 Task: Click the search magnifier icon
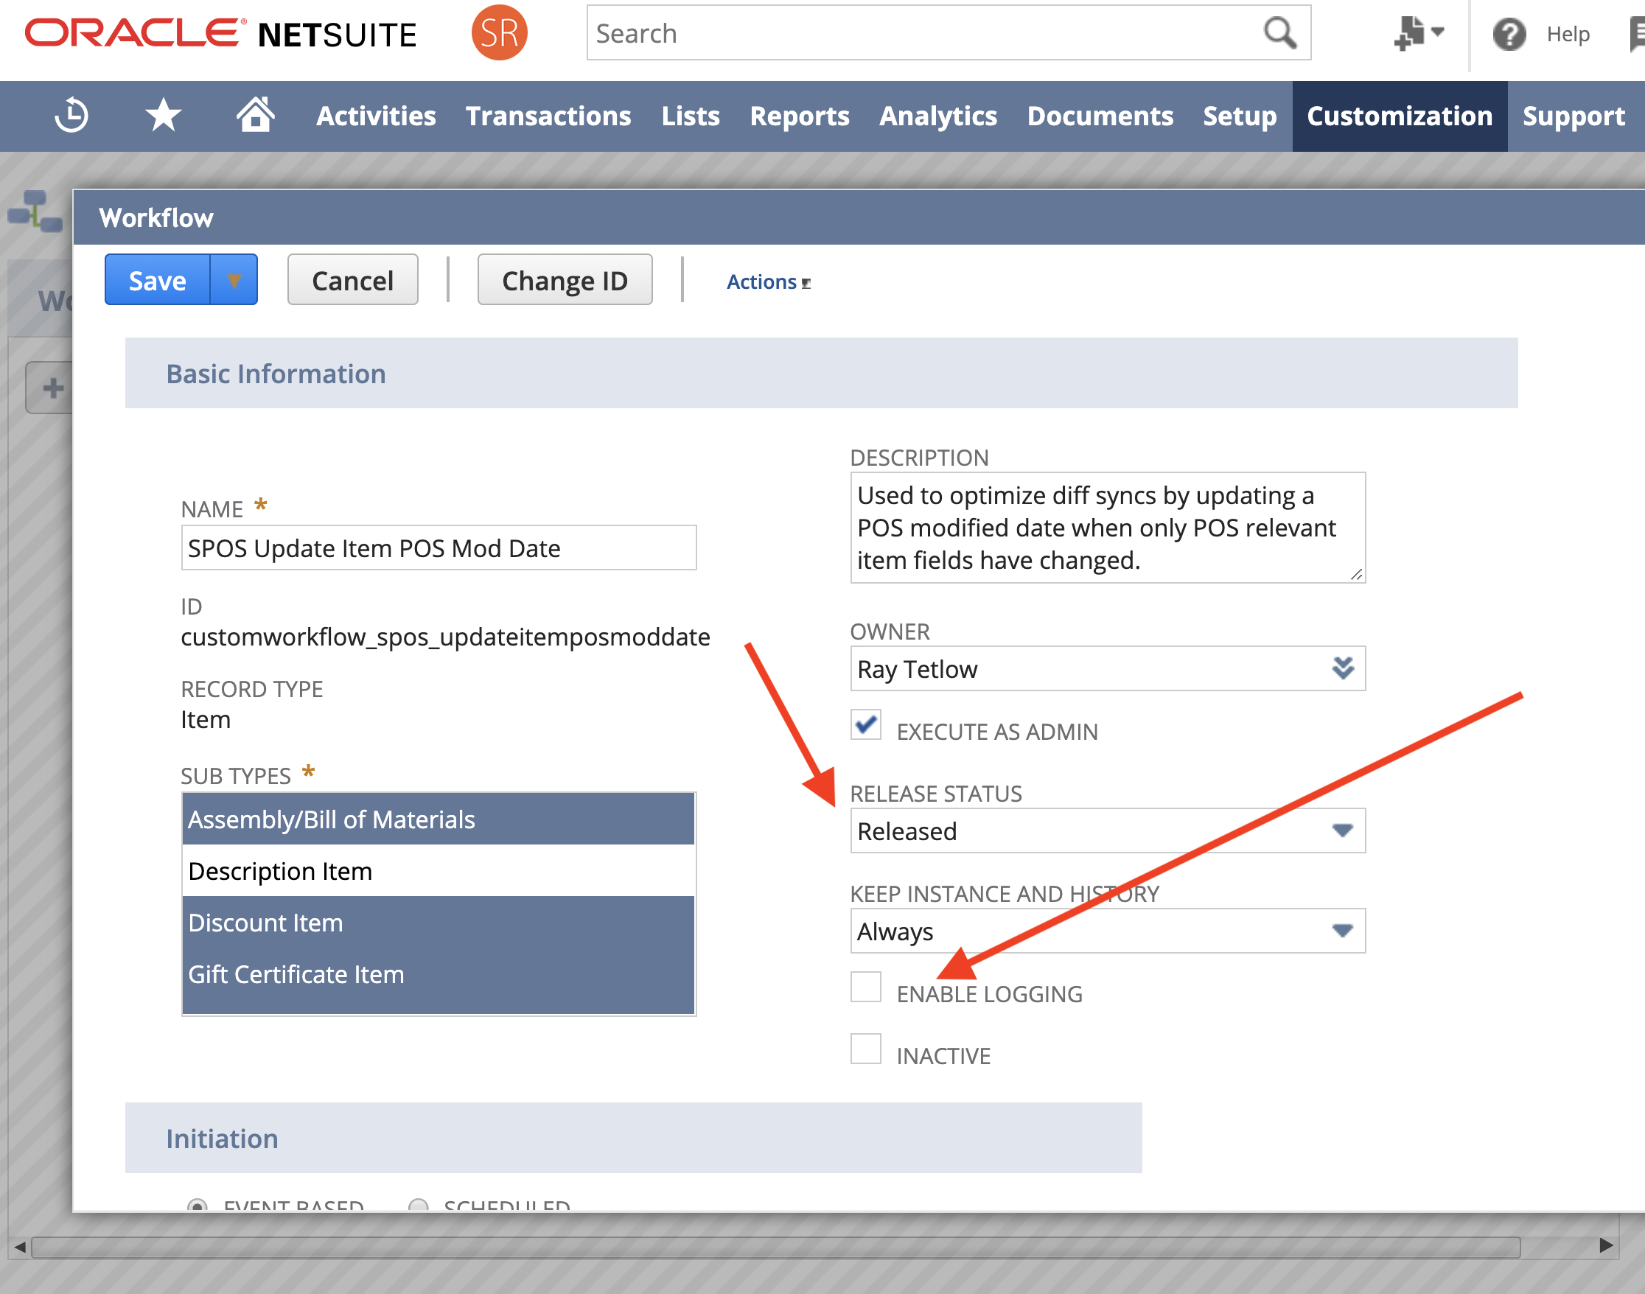coord(1279,33)
